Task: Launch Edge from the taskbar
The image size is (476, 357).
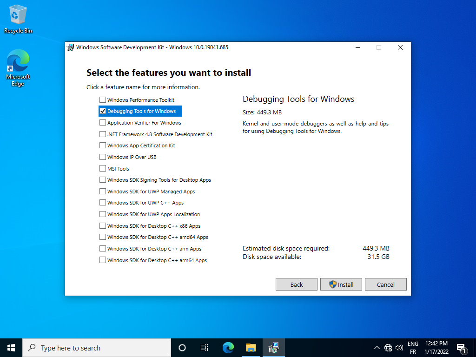Action: coord(228,348)
